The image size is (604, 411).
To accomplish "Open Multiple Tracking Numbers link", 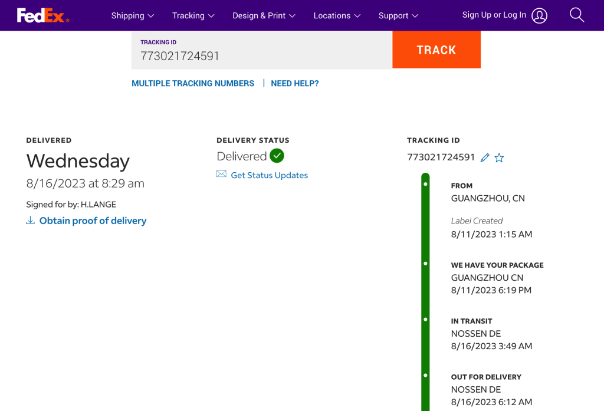I will (x=193, y=84).
